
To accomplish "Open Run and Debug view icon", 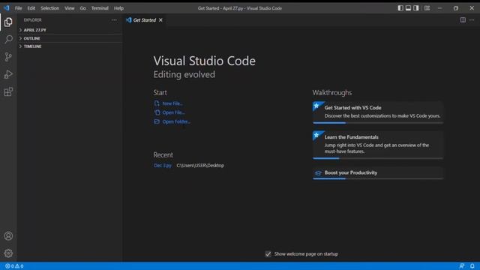I will (x=8, y=74).
